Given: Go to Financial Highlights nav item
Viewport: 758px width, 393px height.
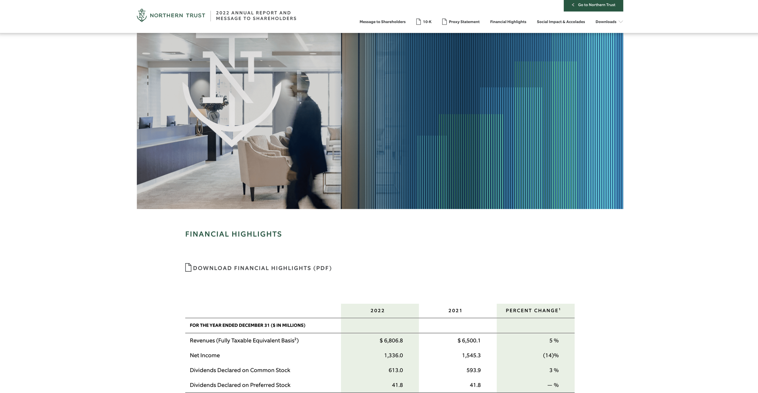Looking at the screenshot, I should (x=508, y=22).
